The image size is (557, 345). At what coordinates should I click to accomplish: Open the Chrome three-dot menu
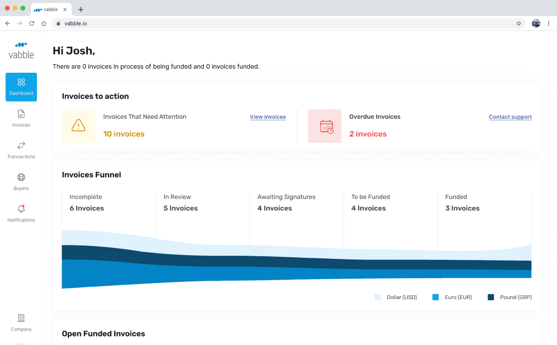click(x=548, y=24)
